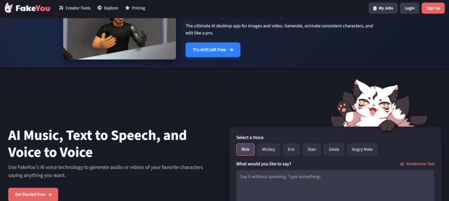Viewport: 449px width, 201px height.
Task: Click the FakeYou fox logo icon
Action: [x=10, y=8]
